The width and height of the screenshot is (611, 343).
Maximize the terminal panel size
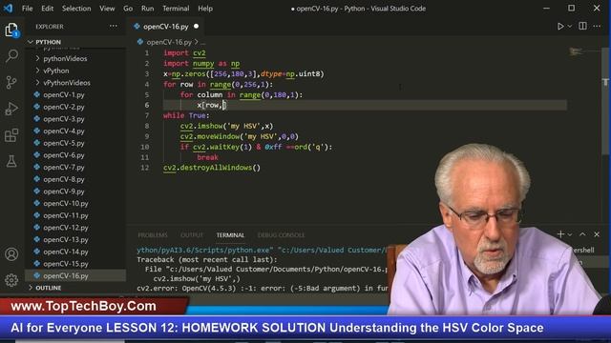pos(582,234)
